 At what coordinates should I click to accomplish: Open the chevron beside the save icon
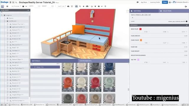click(x=26, y=6)
